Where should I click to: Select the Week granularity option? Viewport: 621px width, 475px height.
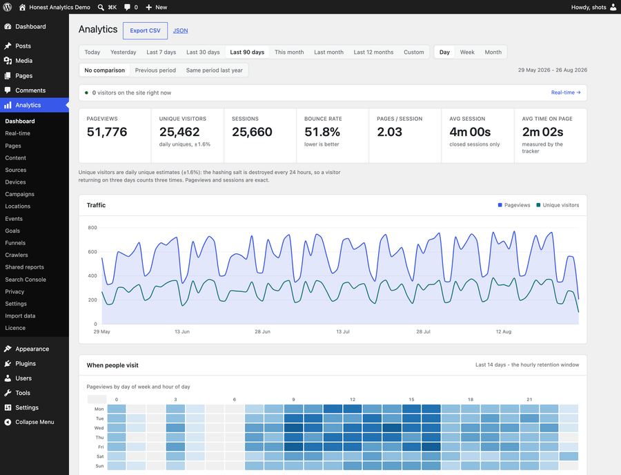467,52
